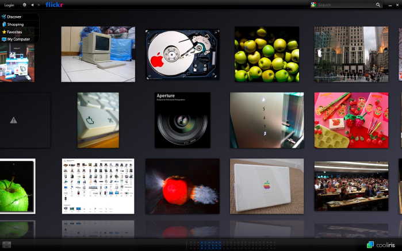
Task: Click the Login link
Action: [x=9, y=5]
